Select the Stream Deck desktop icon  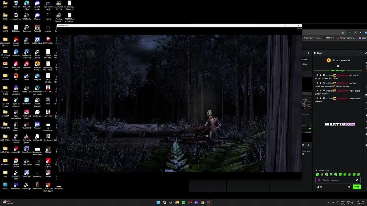[27, 88]
